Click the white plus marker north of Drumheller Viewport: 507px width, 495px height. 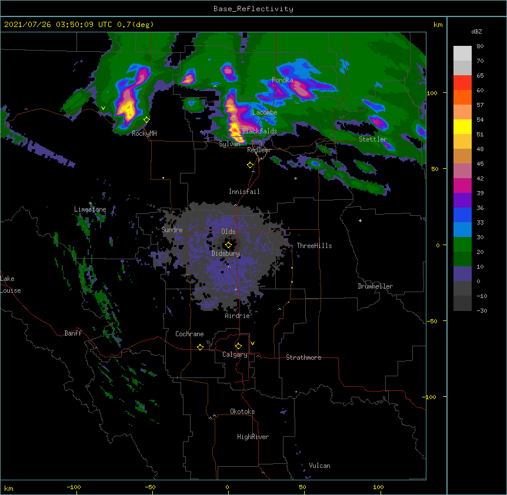360,220
